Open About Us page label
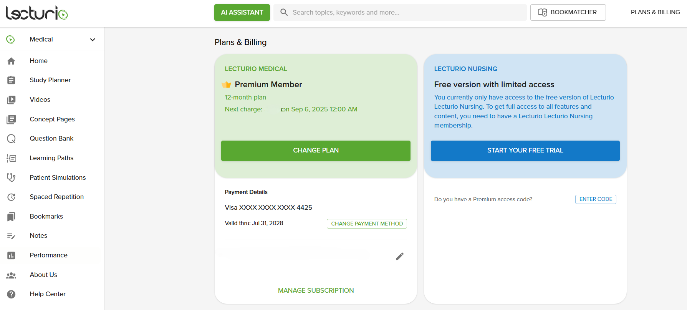The image size is (687, 310). coord(43,275)
